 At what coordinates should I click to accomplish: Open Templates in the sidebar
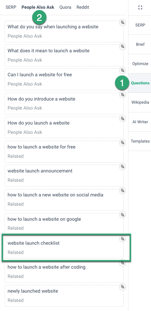coord(140,141)
